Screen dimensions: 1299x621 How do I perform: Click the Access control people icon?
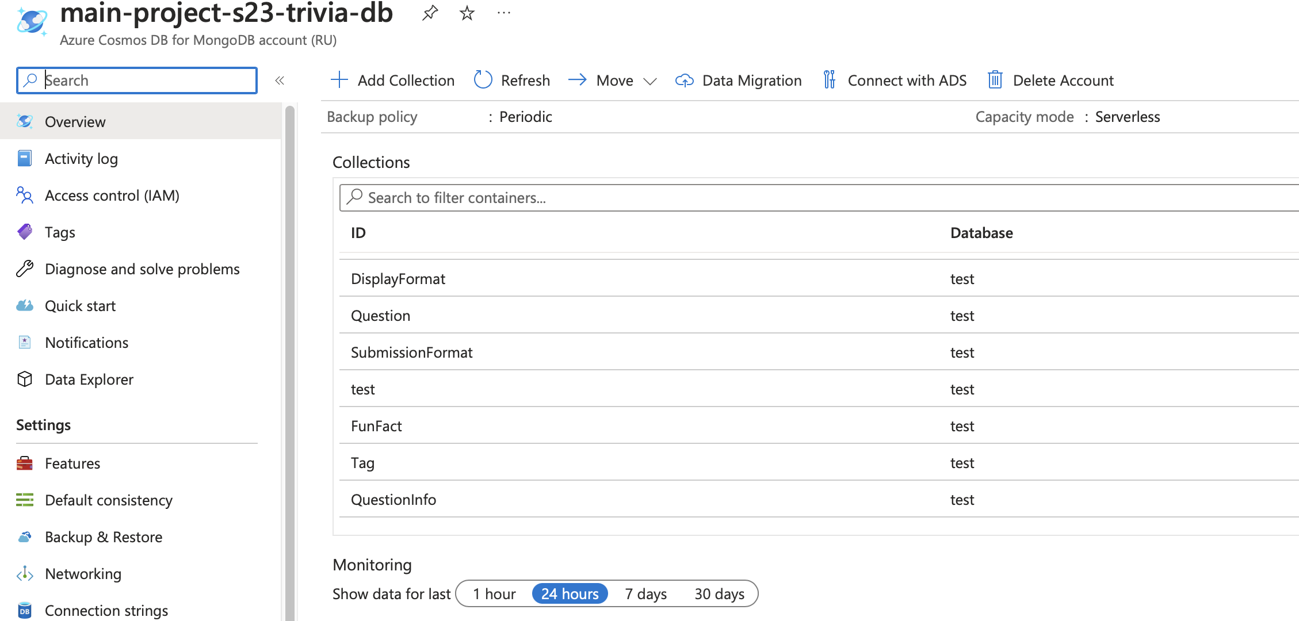(25, 195)
